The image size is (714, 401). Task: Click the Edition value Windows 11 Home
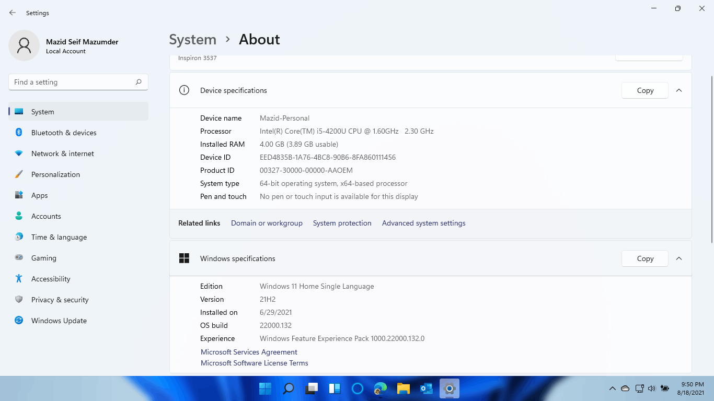[x=317, y=286]
